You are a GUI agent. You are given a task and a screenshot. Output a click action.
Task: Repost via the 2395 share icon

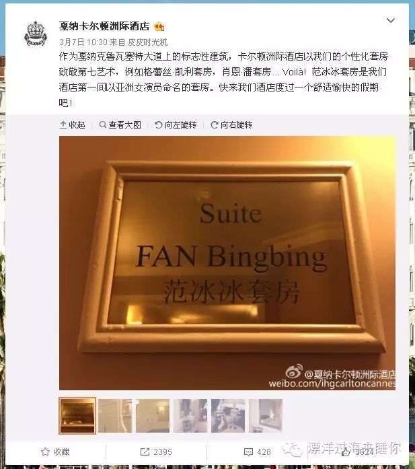click(156, 452)
